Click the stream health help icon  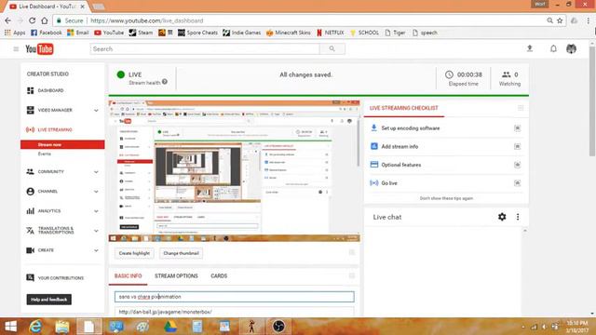[x=165, y=82]
